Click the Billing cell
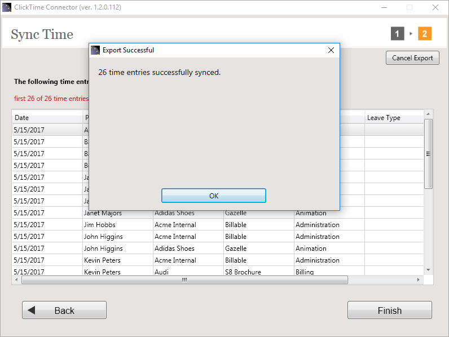Screen dimensions: 449x337 (x=329, y=271)
